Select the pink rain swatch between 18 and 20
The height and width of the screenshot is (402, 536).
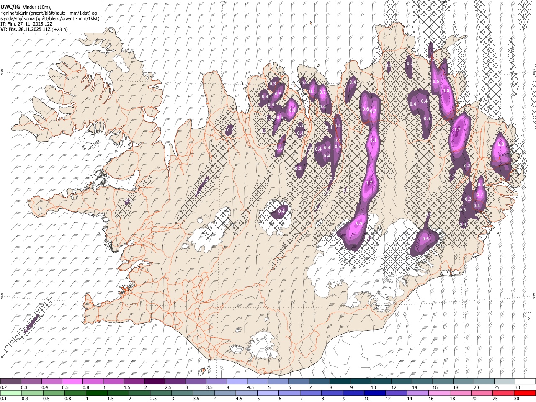pyautogui.click(x=460, y=393)
